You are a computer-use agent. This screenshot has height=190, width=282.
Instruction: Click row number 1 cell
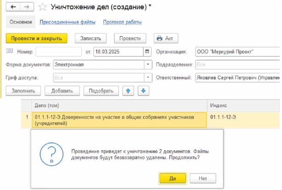click(27, 120)
